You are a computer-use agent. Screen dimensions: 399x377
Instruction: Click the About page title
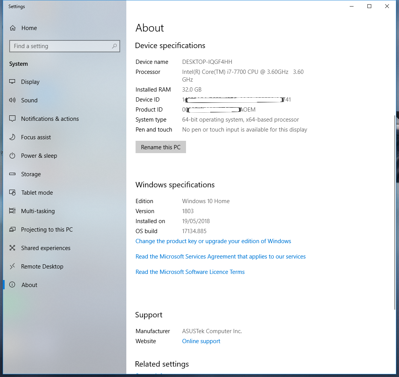click(x=149, y=28)
